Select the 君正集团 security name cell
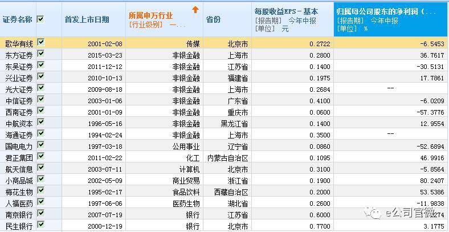The image size is (449, 232). pyautogui.click(x=18, y=157)
